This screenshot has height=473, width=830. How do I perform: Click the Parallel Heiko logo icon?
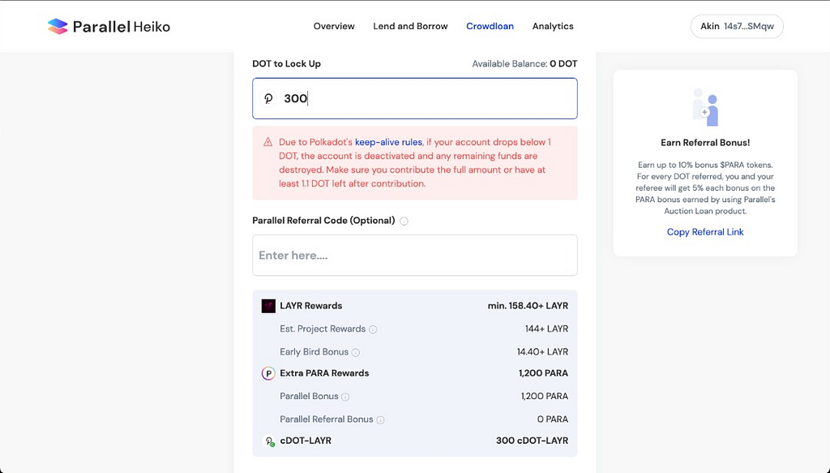58,27
